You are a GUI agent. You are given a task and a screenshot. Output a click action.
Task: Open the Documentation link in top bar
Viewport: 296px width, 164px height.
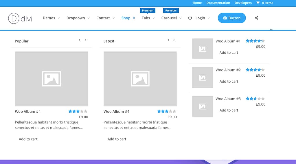coord(218,3)
